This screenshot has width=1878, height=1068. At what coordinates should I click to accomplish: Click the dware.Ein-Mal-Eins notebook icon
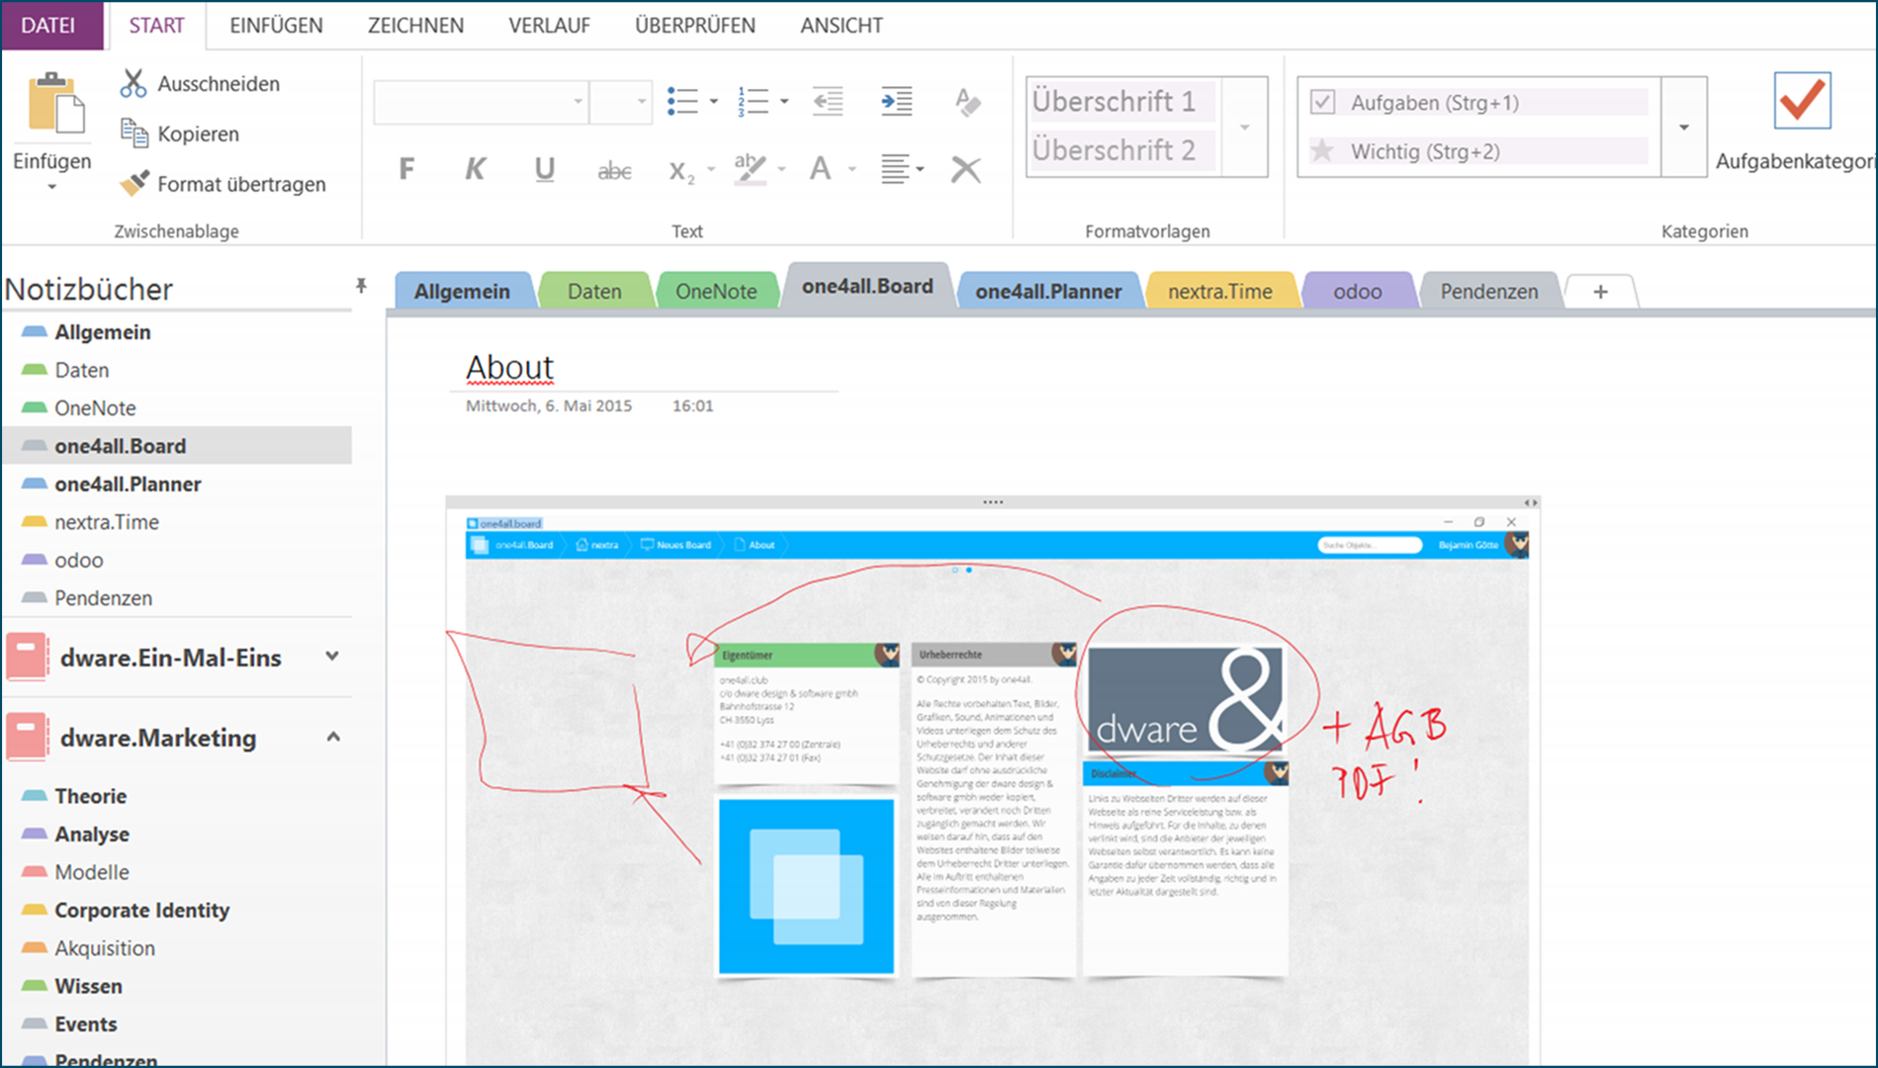(x=27, y=658)
